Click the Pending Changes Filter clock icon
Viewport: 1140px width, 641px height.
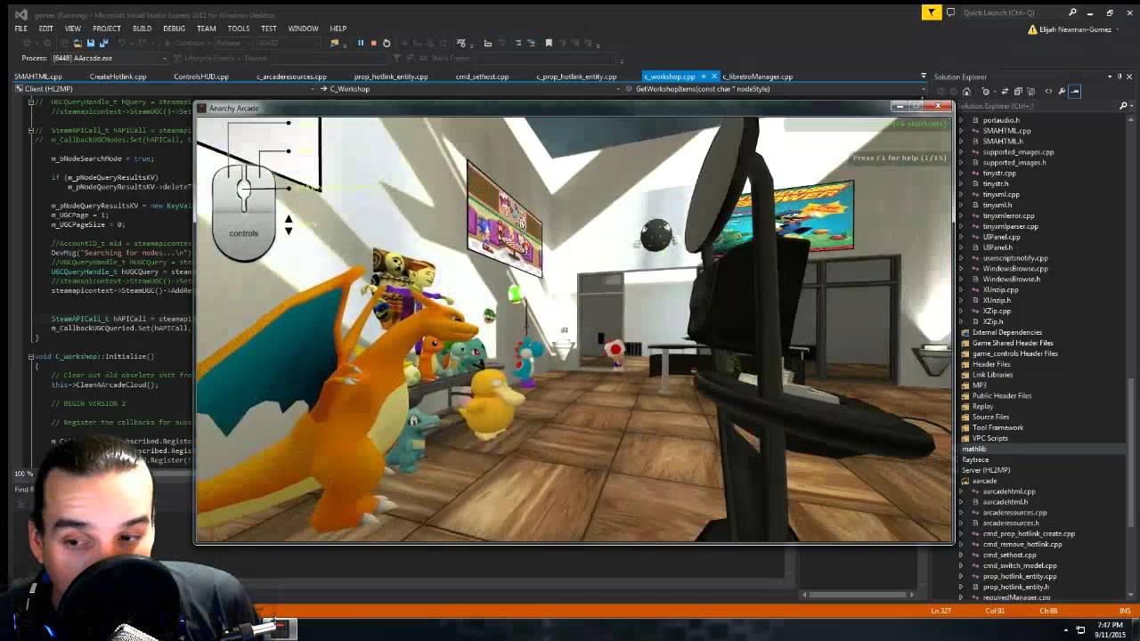(x=985, y=92)
